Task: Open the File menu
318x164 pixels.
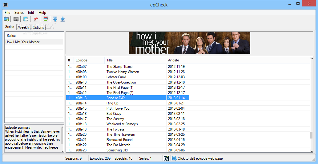Action: point(7,13)
